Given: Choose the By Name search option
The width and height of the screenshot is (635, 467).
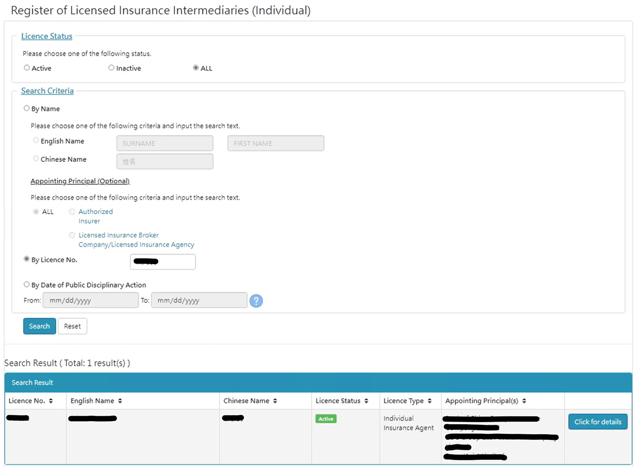Looking at the screenshot, I should point(26,108).
